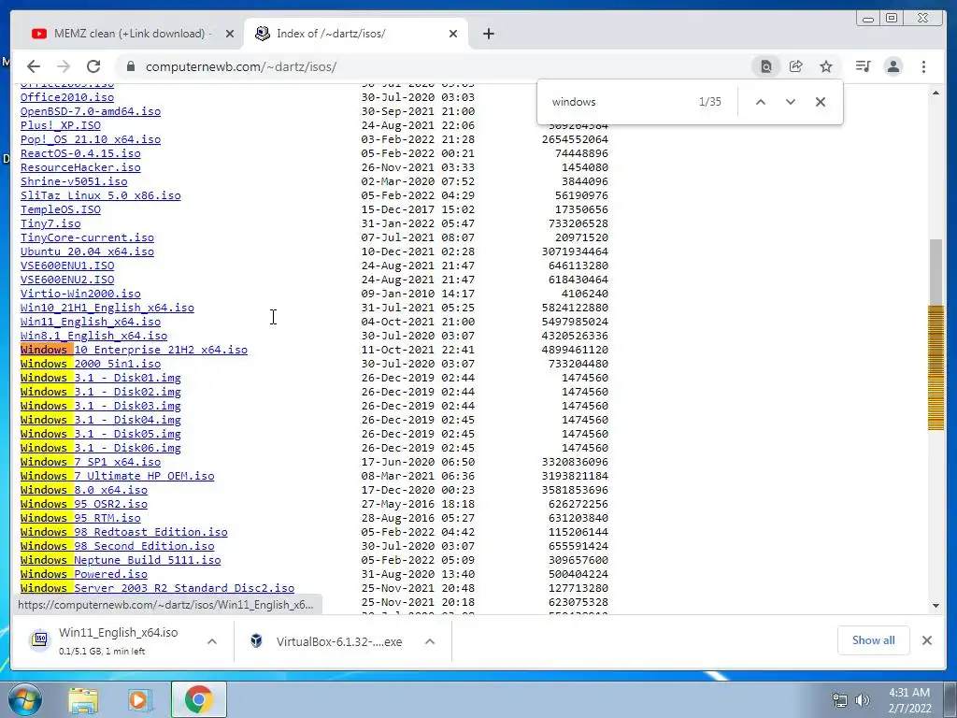Reload the current page
The height and width of the screenshot is (718, 957).
(93, 66)
